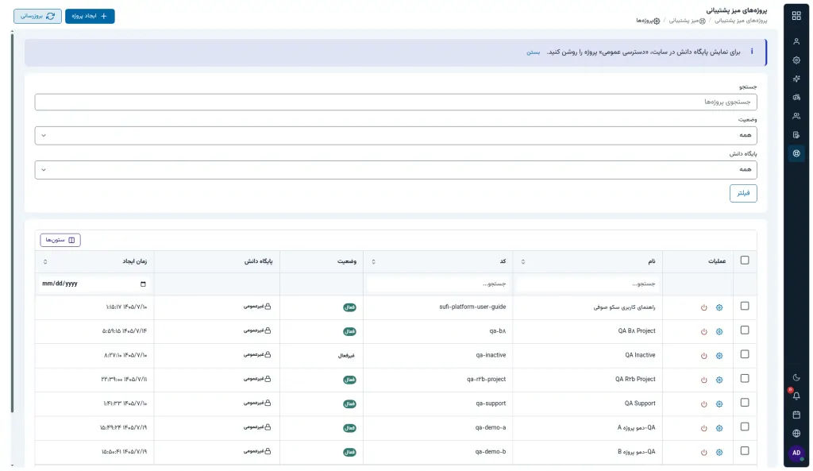Click غیرفعال status in qa-inactive row
The height and width of the screenshot is (471, 813).
point(346,356)
